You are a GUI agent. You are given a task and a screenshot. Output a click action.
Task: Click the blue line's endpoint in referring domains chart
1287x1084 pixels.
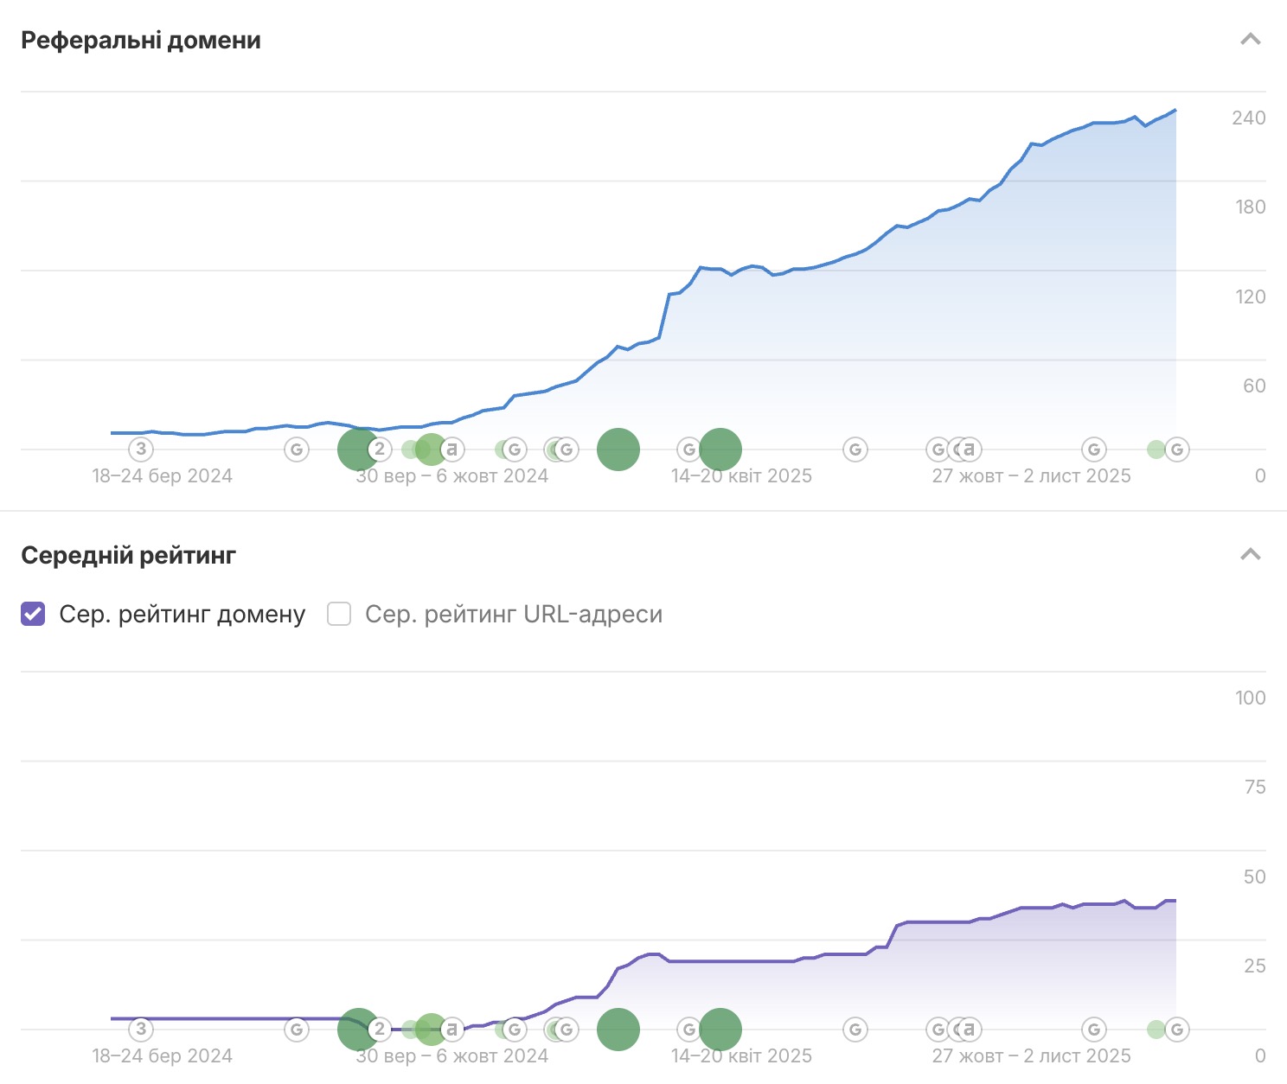(1175, 111)
